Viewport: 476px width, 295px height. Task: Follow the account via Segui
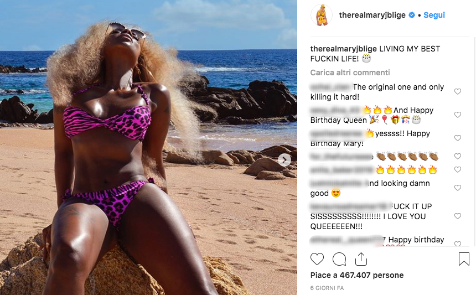(434, 15)
